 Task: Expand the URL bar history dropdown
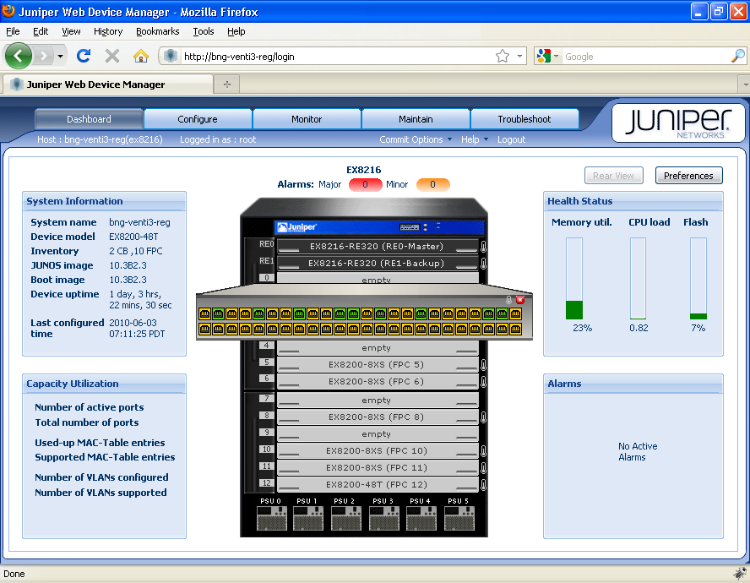tap(519, 56)
